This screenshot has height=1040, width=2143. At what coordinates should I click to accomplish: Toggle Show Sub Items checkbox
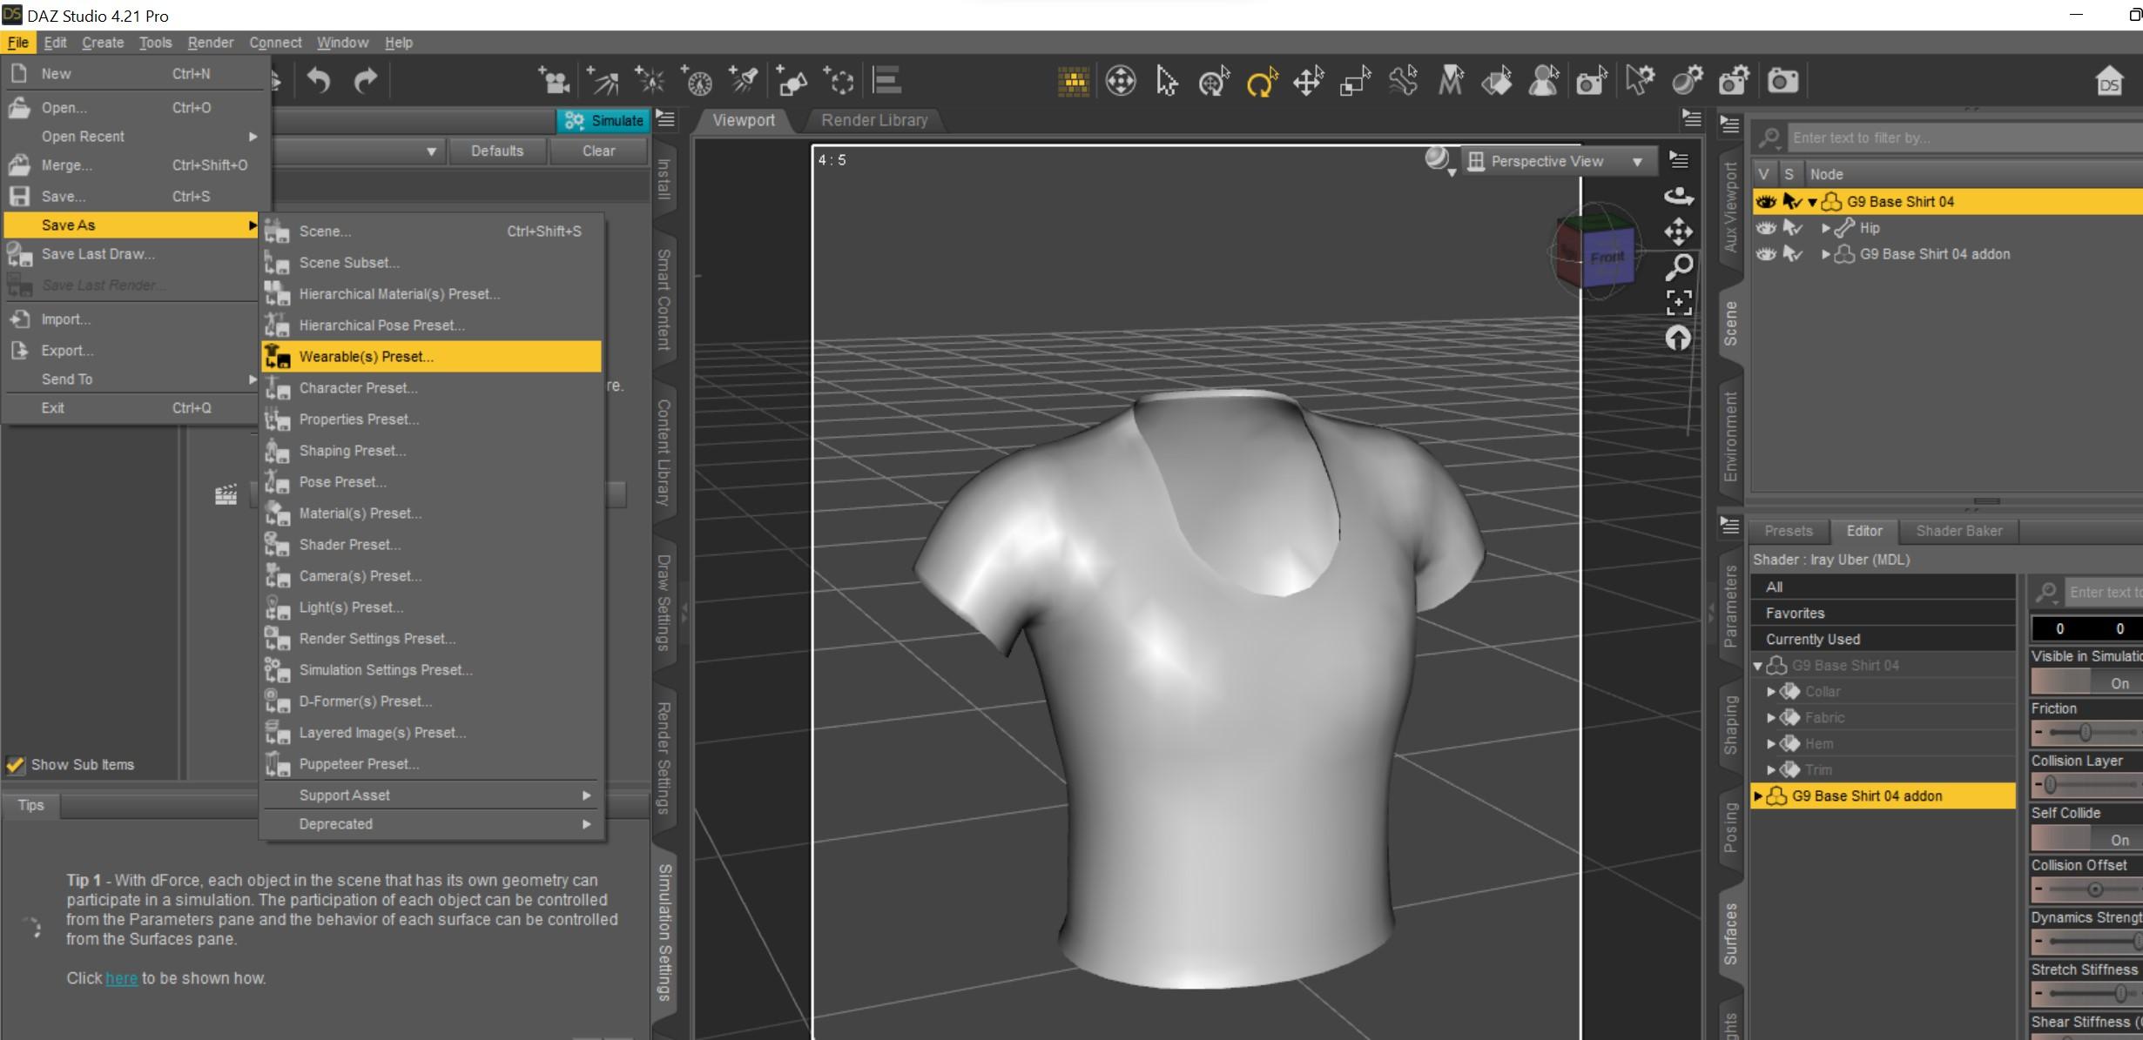[x=16, y=764]
